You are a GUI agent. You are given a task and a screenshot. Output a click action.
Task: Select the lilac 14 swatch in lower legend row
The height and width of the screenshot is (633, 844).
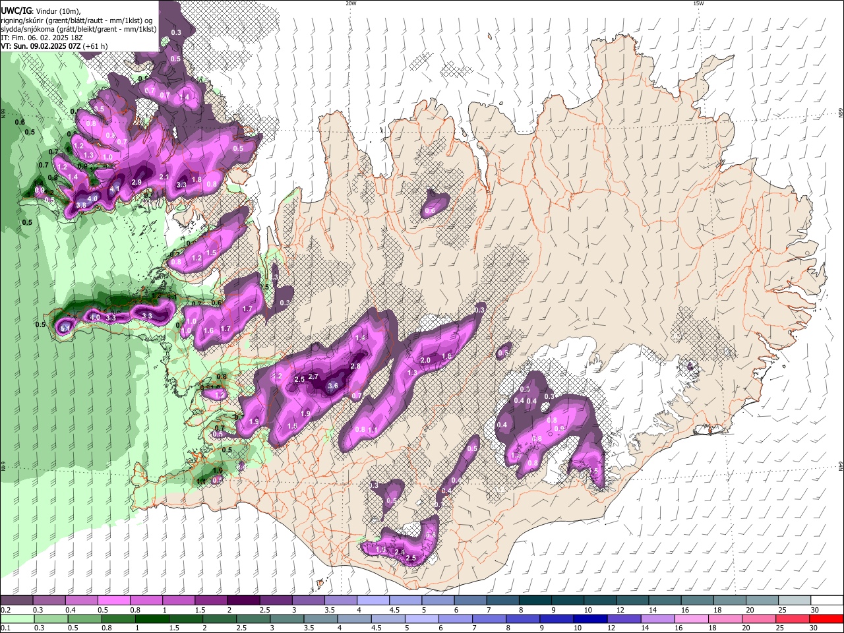click(658, 619)
